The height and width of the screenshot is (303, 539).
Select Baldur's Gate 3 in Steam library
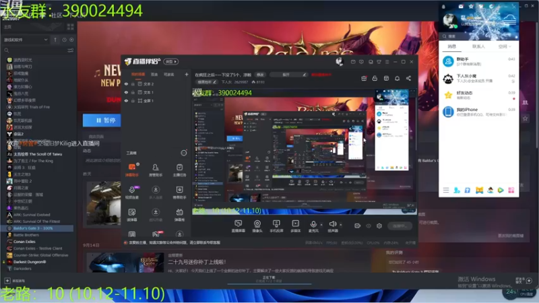pos(38,228)
